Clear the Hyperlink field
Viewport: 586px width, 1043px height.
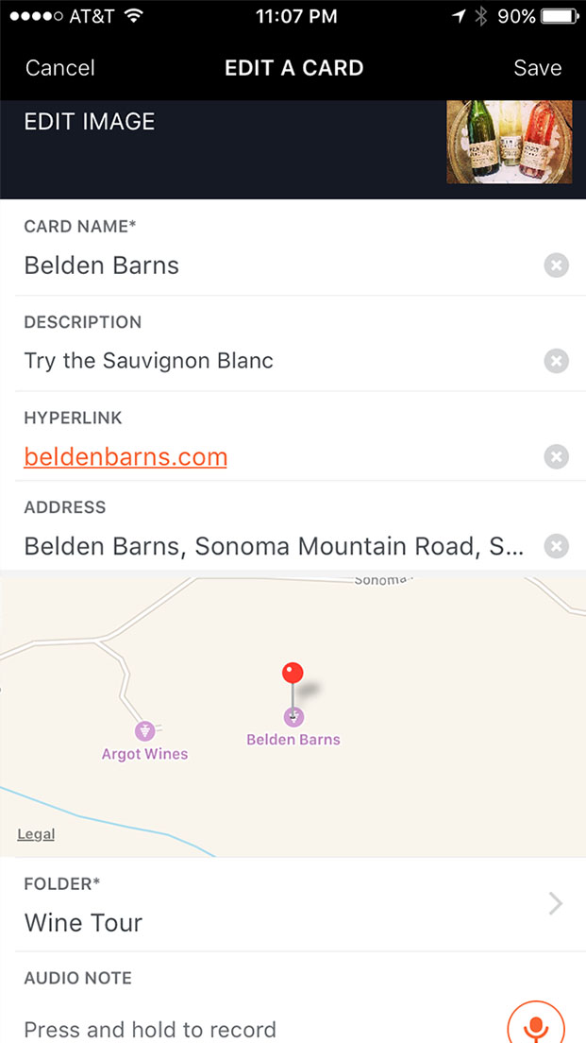(557, 457)
